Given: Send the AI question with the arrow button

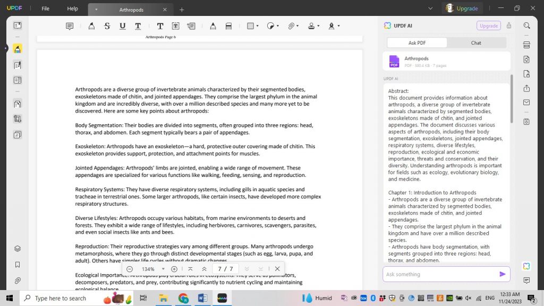Looking at the screenshot, I should (501, 274).
